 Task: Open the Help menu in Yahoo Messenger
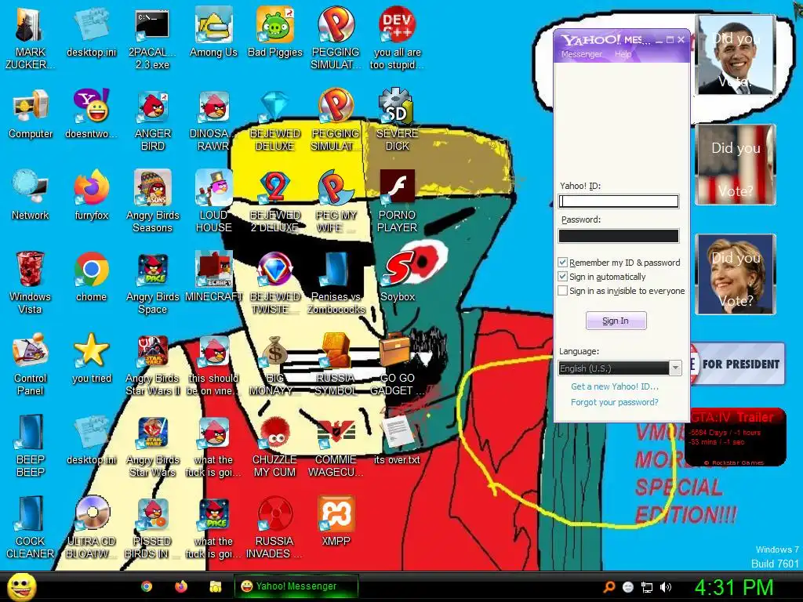623,54
